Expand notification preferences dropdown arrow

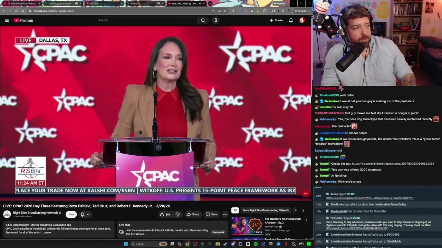point(88,214)
